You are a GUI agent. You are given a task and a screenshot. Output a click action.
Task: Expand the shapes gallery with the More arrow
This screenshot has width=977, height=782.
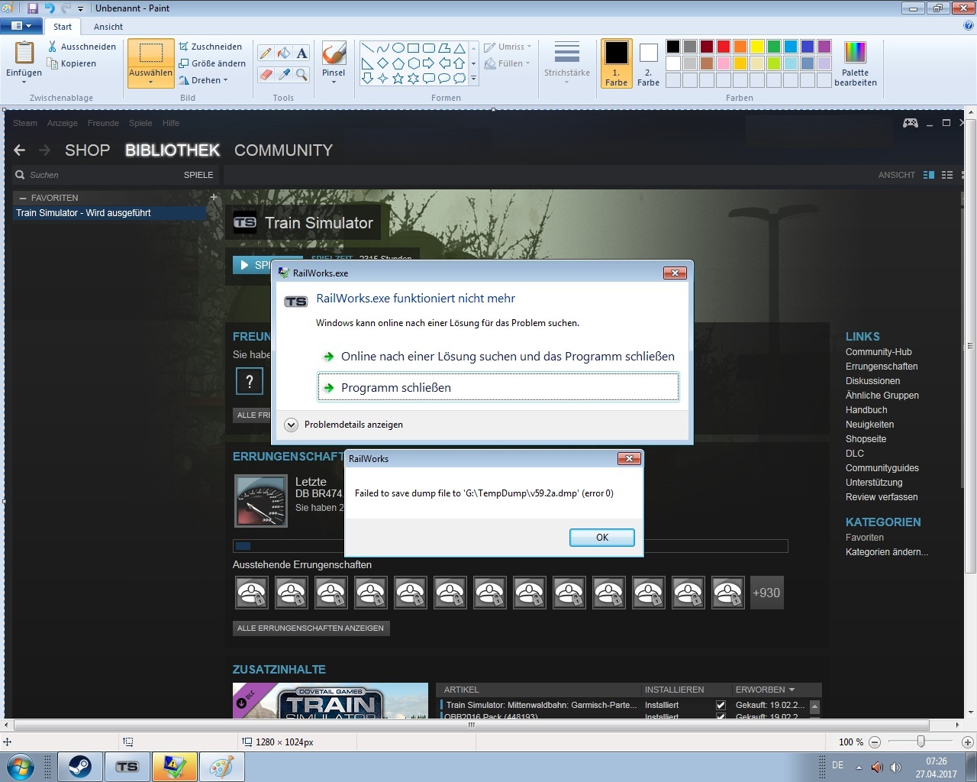(473, 78)
